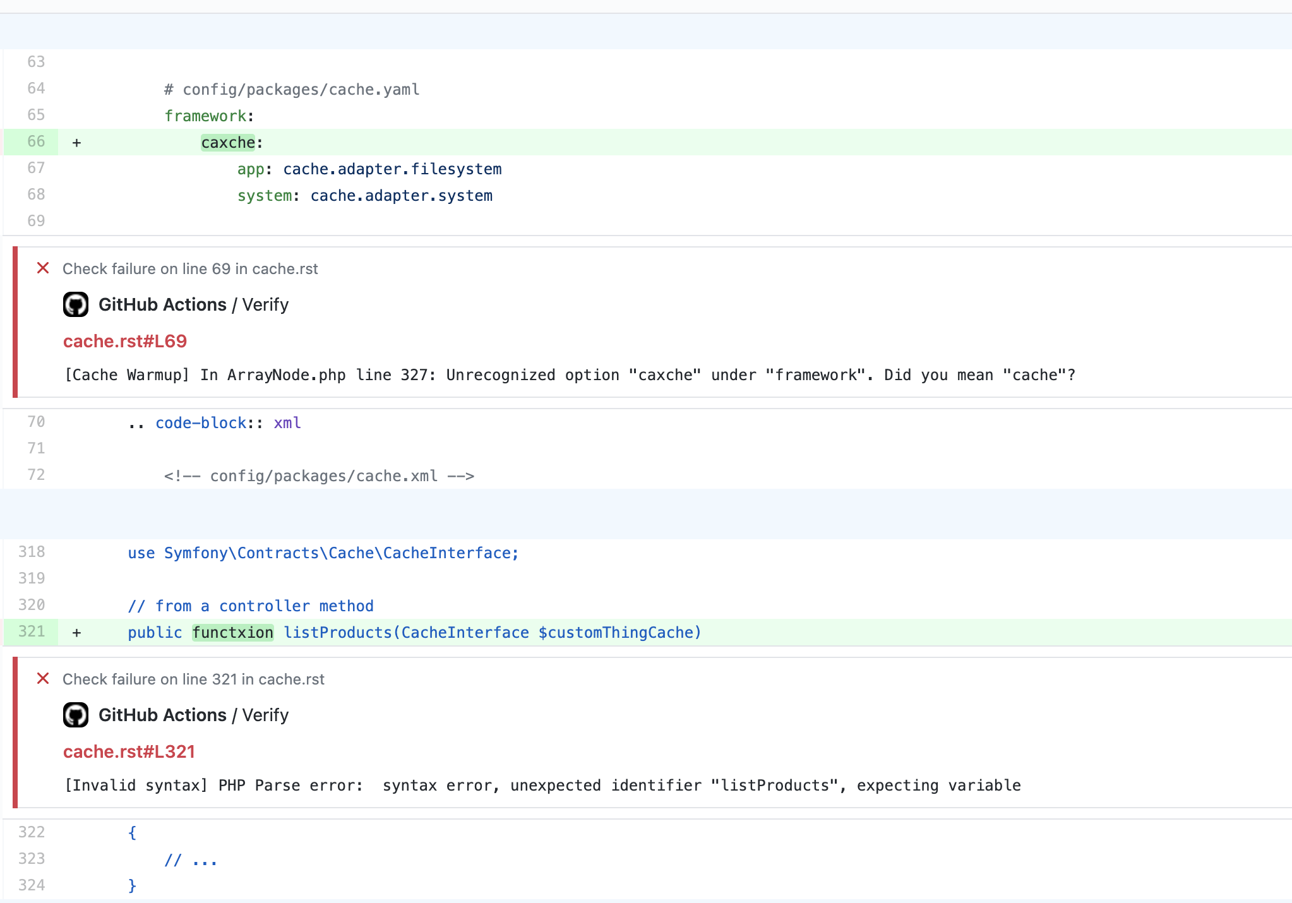Click 'Check failure on line 69 in cache.rst'
The width and height of the screenshot is (1292, 903).
coord(190,269)
